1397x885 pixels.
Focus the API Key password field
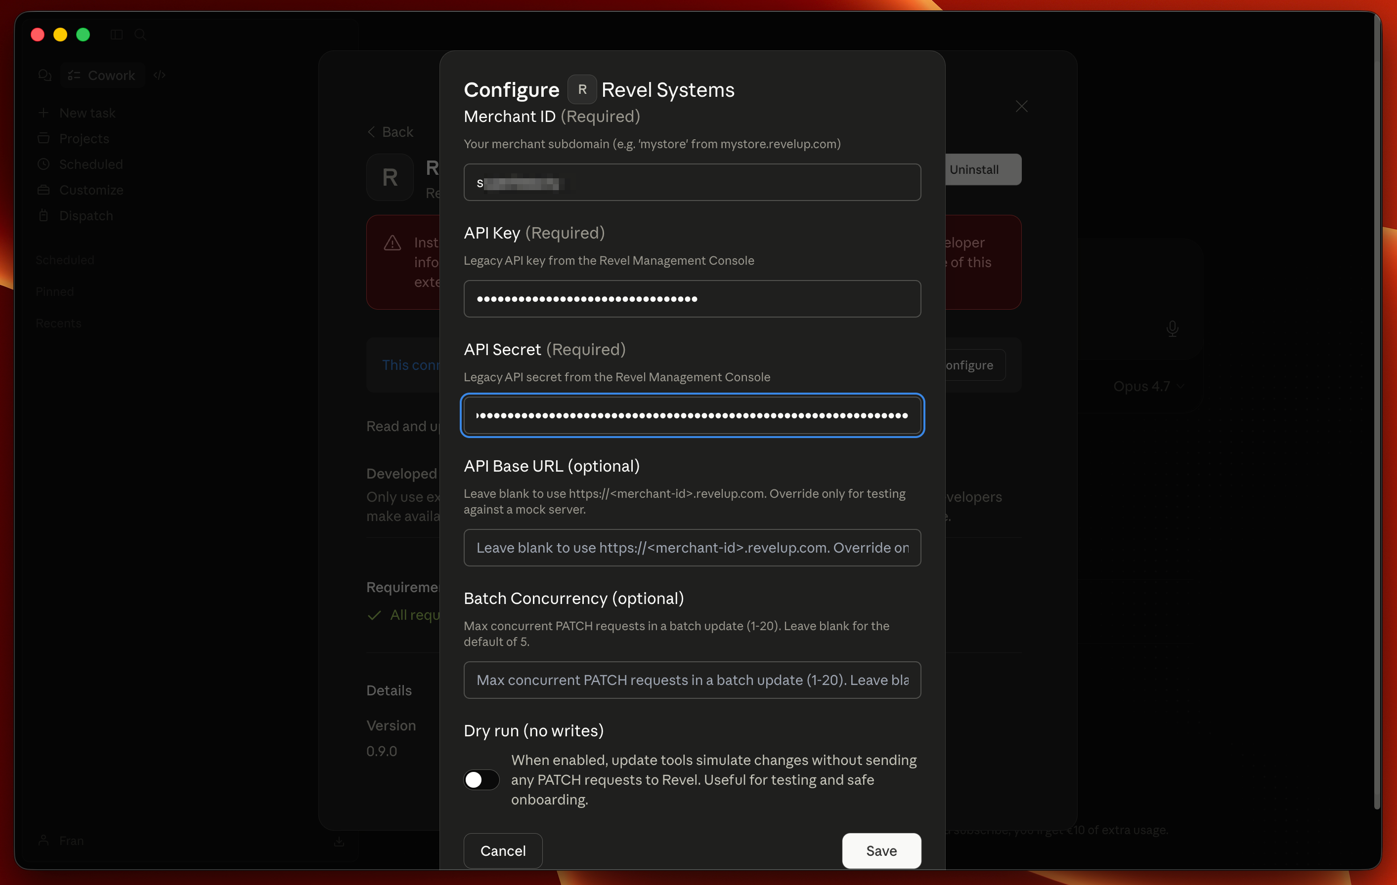692,299
